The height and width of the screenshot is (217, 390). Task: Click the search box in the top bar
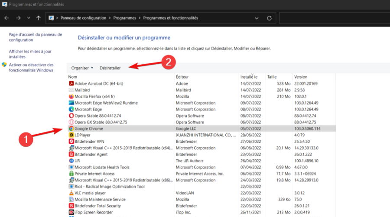335,18
